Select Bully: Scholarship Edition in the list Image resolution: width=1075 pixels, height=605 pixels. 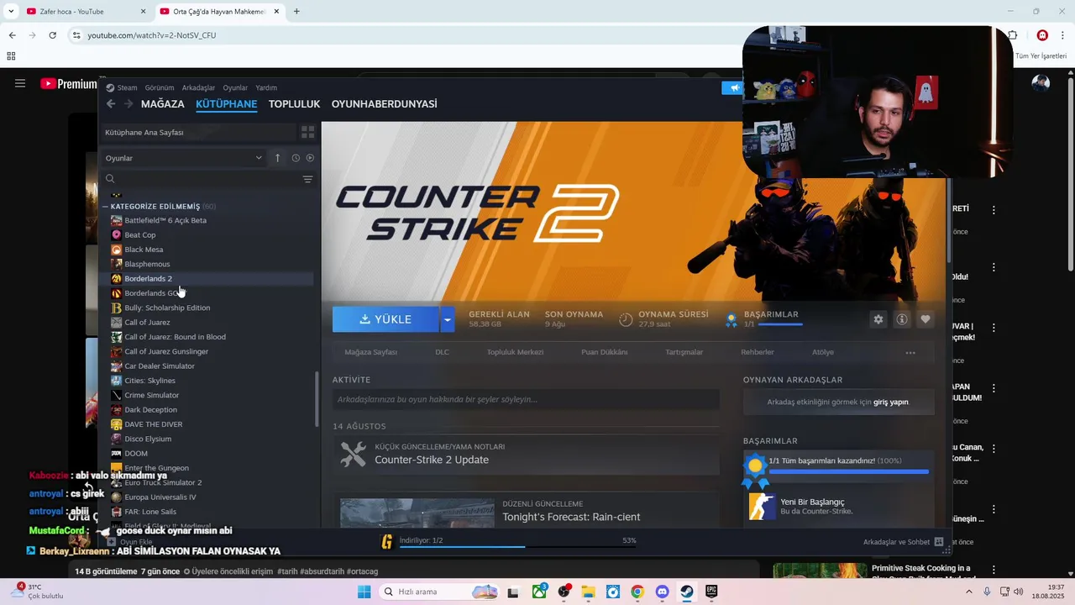tap(167, 308)
